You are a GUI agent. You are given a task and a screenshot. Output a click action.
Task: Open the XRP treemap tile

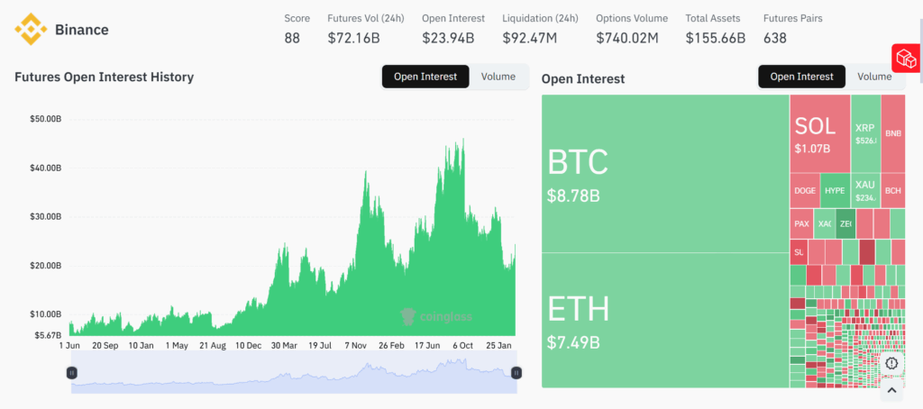(865, 133)
